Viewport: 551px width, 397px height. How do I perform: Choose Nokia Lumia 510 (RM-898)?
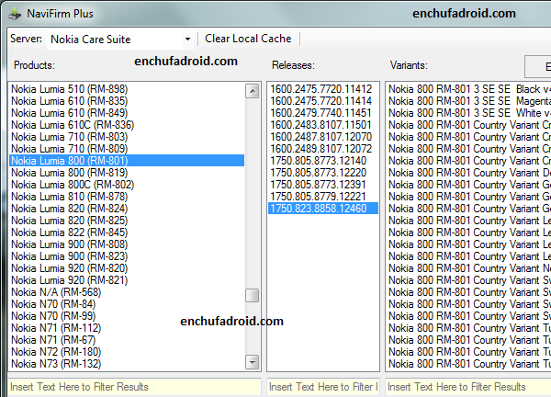[x=69, y=89]
